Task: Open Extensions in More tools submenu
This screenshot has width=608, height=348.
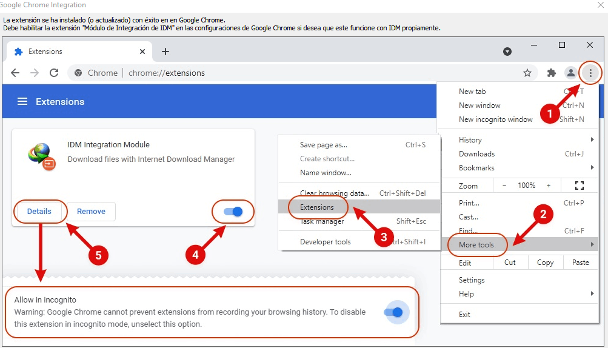Action: pos(359,207)
